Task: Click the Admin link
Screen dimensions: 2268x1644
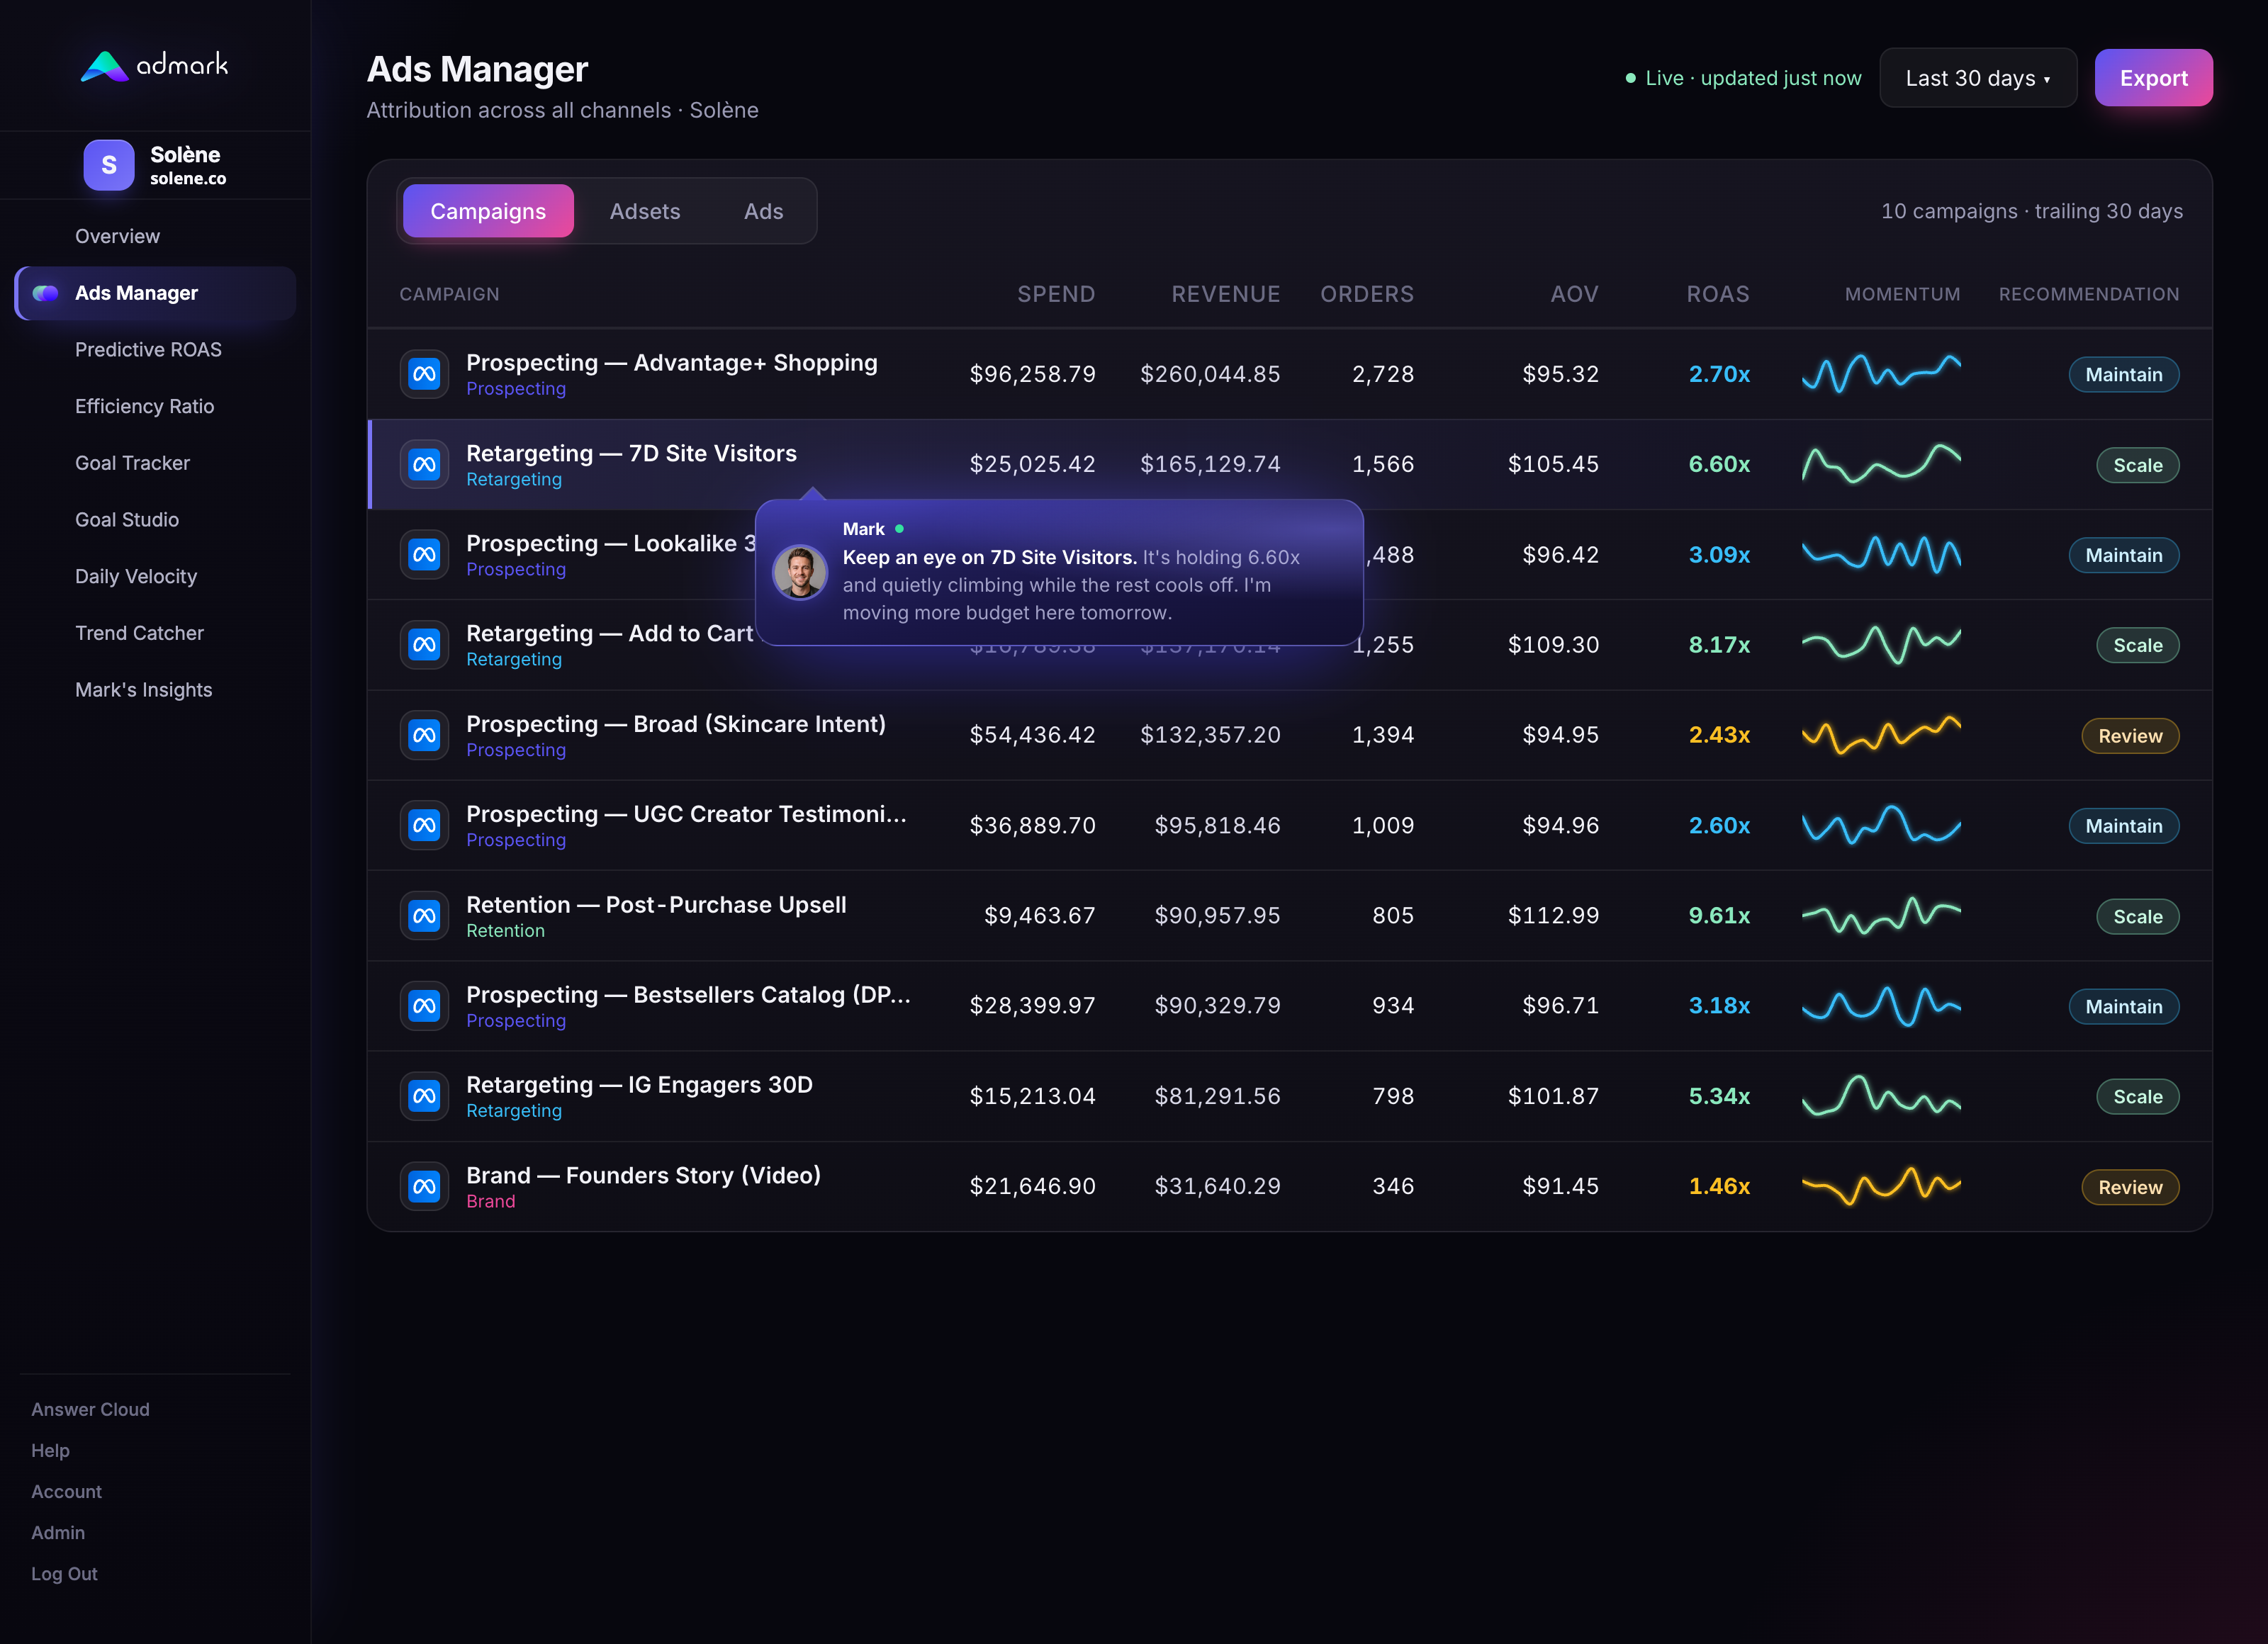Action: coord(58,1532)
